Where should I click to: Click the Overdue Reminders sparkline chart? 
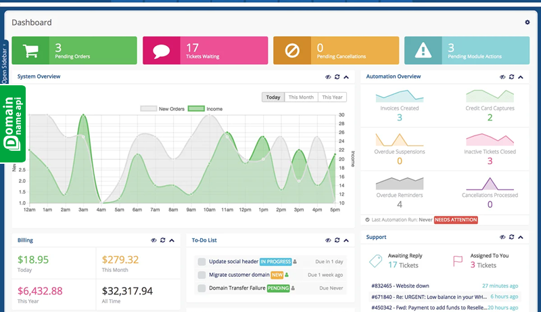400,183
